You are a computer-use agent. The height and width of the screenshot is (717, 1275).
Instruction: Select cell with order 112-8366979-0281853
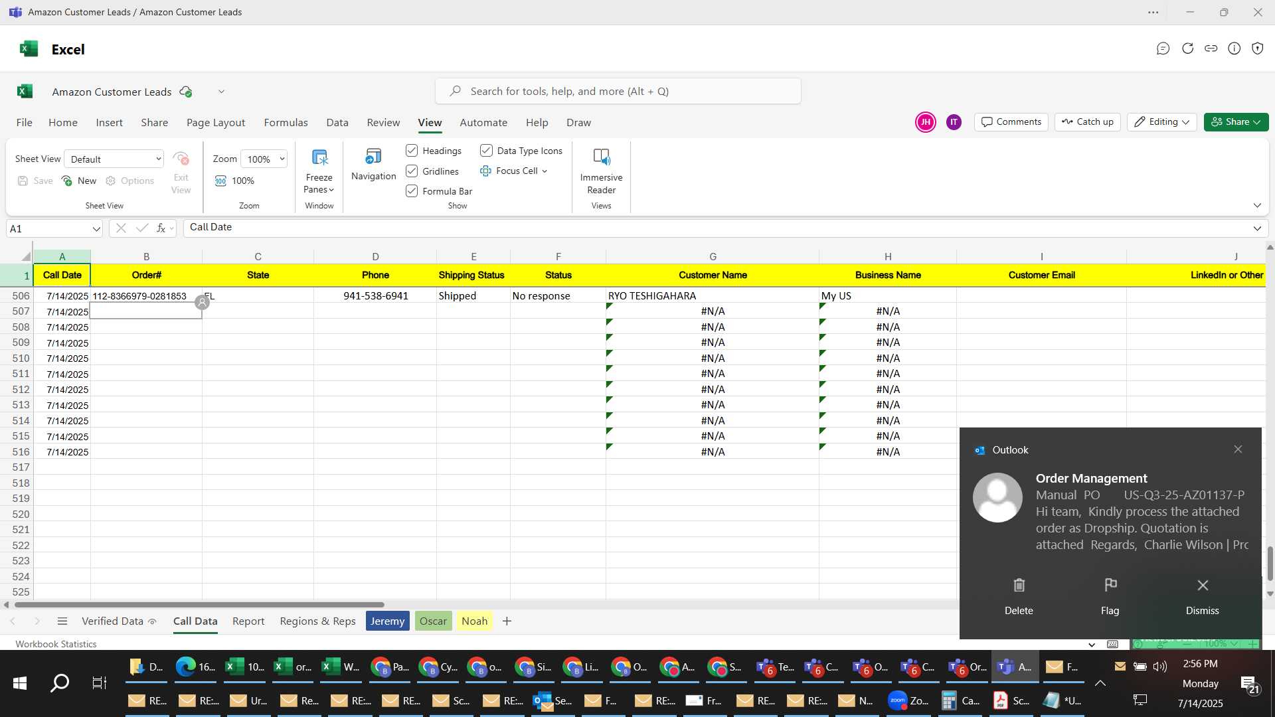coord(146,296)
